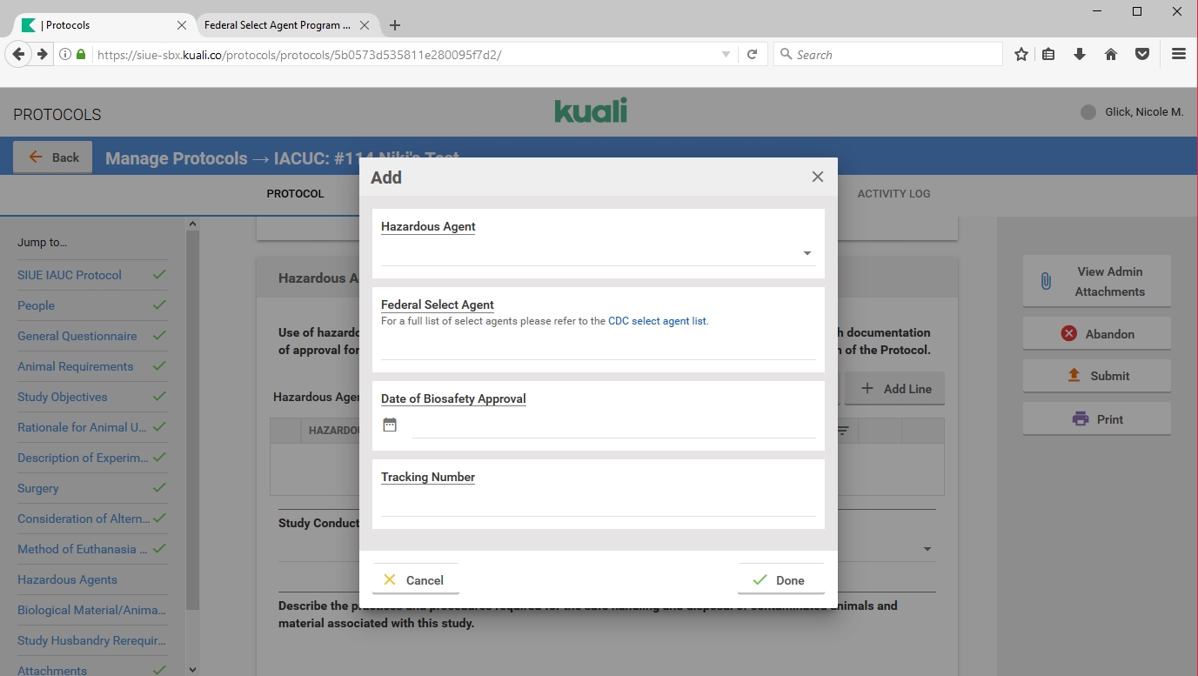Click into the Tracking Number field

click(x=598, y=505)
